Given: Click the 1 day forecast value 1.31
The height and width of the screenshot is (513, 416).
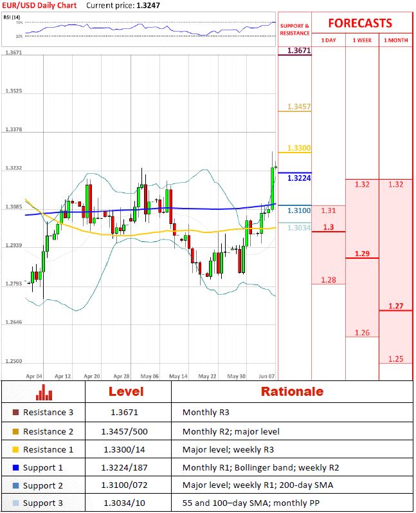Looking at the screenshot, I should (x=329, y=210).
